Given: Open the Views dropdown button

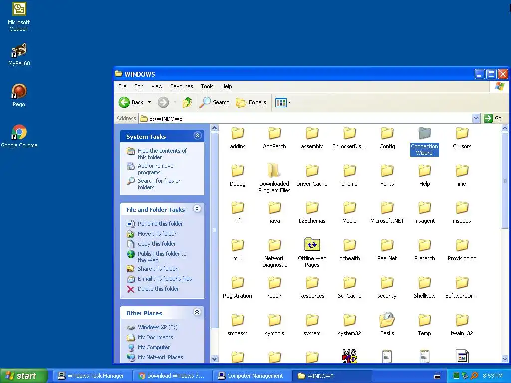Looking at the screenshot, I should tap(283, 102).
